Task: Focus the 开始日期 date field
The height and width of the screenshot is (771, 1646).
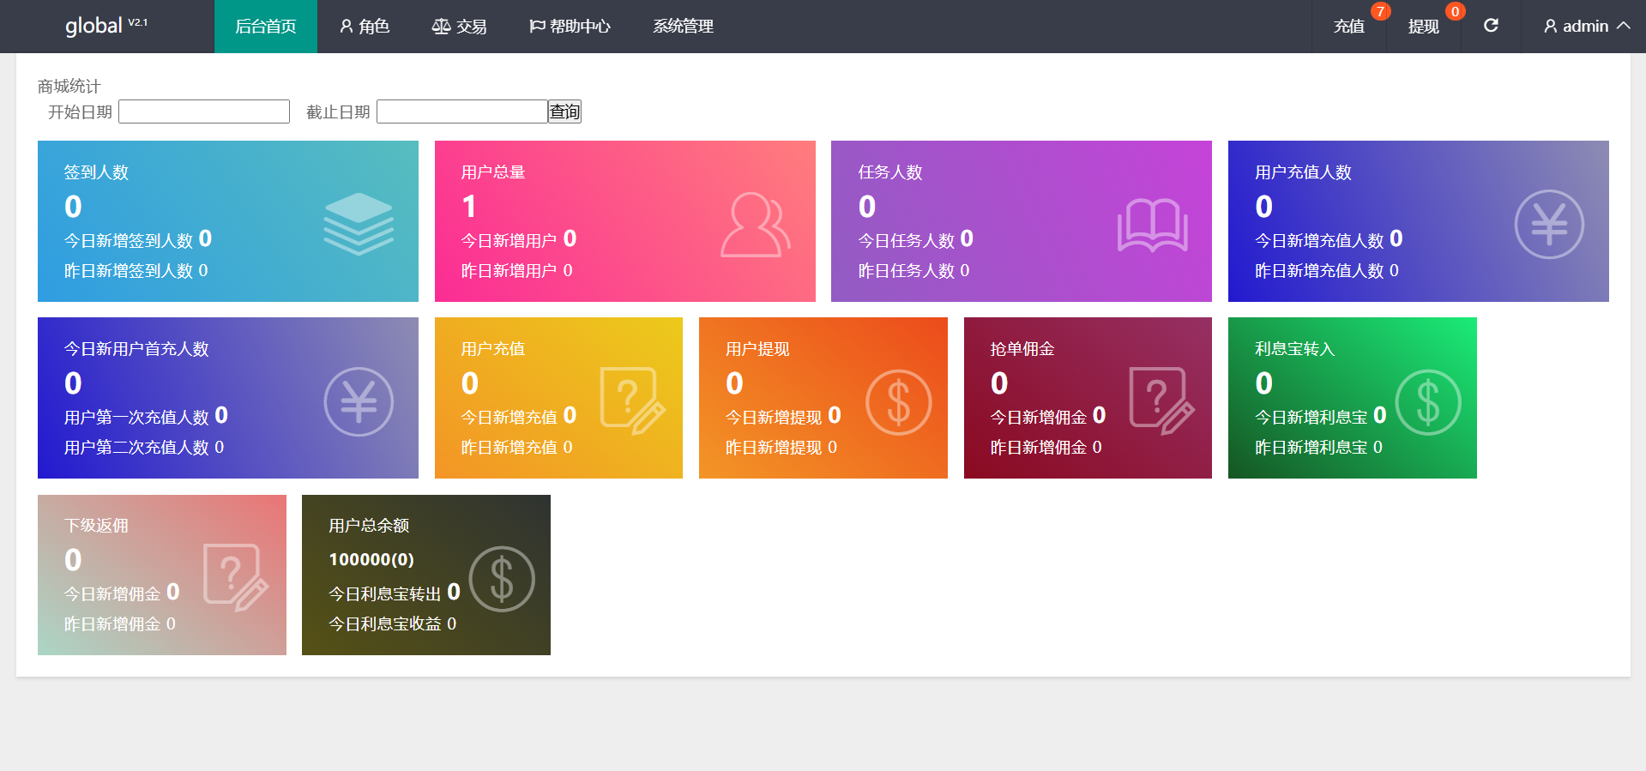Action: (204, 111)
